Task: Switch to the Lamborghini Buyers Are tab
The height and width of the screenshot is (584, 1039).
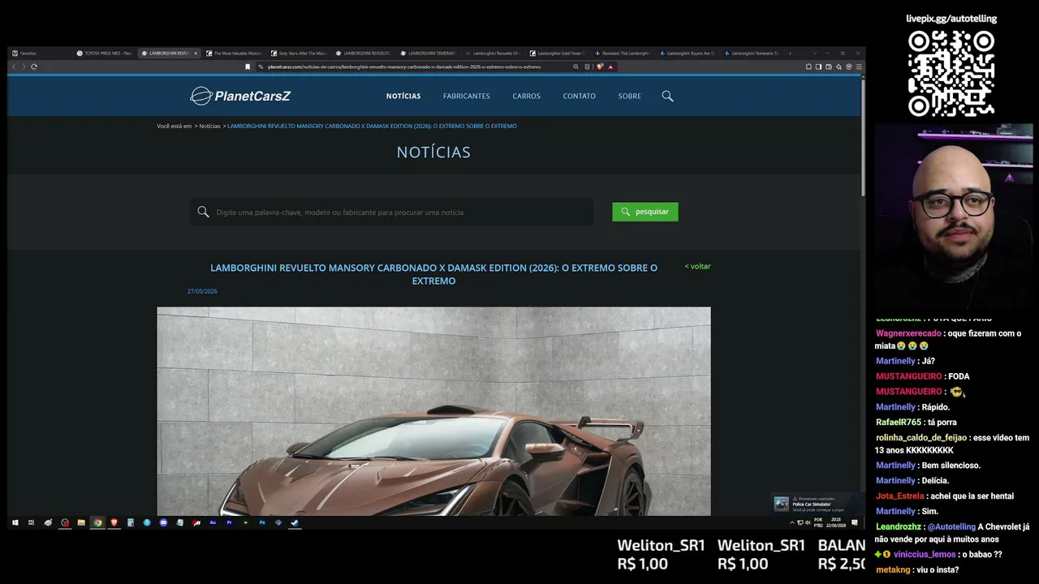Action: click(x=688, y=54)
